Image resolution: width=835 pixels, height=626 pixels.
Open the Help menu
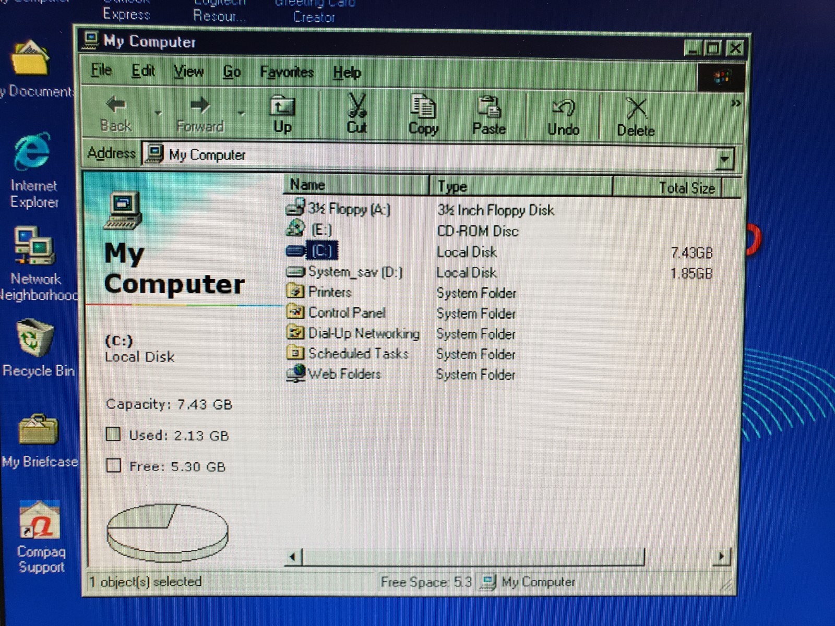[347, 73]
